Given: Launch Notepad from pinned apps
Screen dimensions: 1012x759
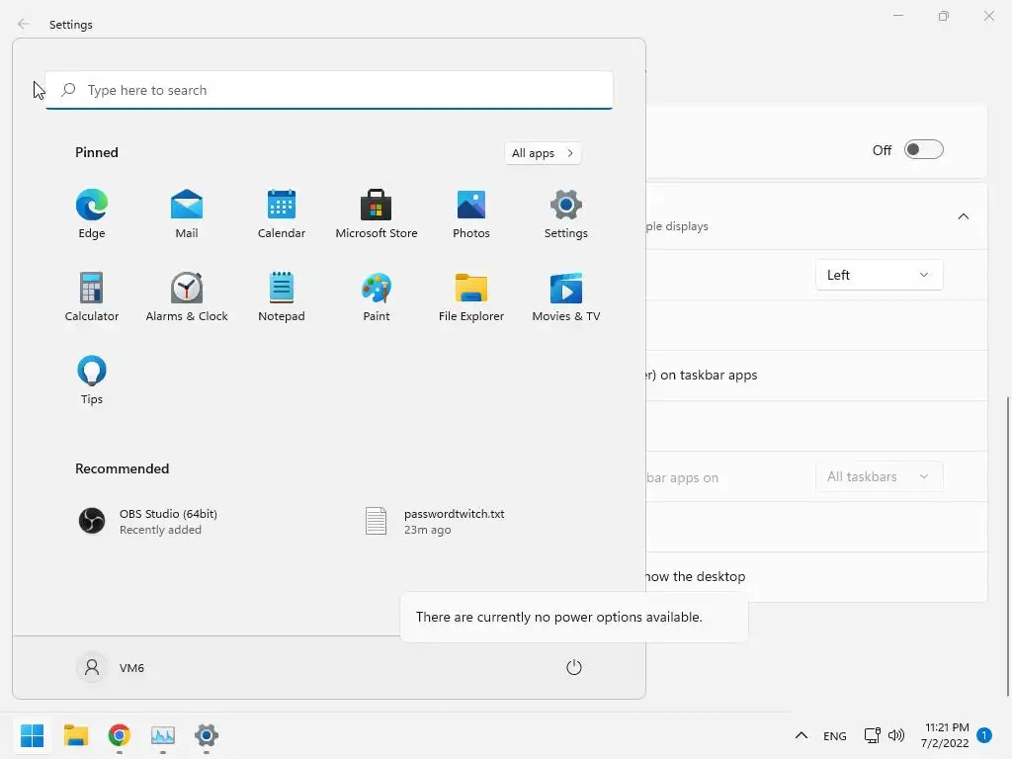Looking at the screenshot, I should [x=282, y=296].
